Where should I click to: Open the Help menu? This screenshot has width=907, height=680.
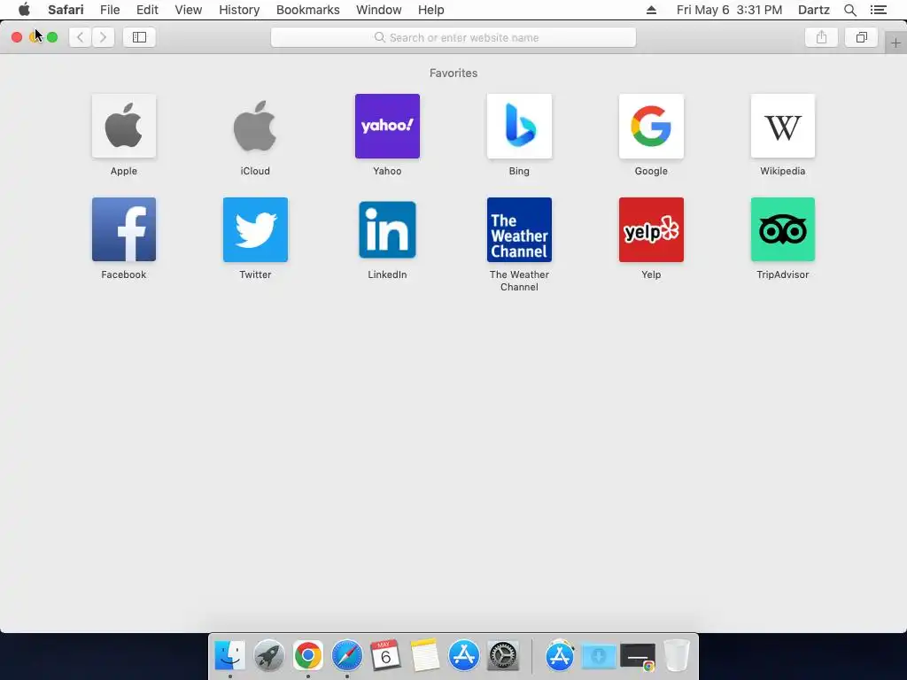[x=431, y=10]
